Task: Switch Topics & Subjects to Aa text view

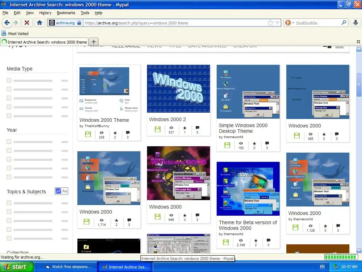Action: [x=65, y=191]
